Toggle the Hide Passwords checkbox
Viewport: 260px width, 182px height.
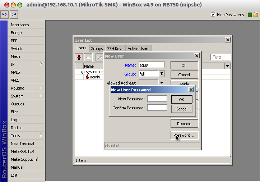tap(213, 15)
